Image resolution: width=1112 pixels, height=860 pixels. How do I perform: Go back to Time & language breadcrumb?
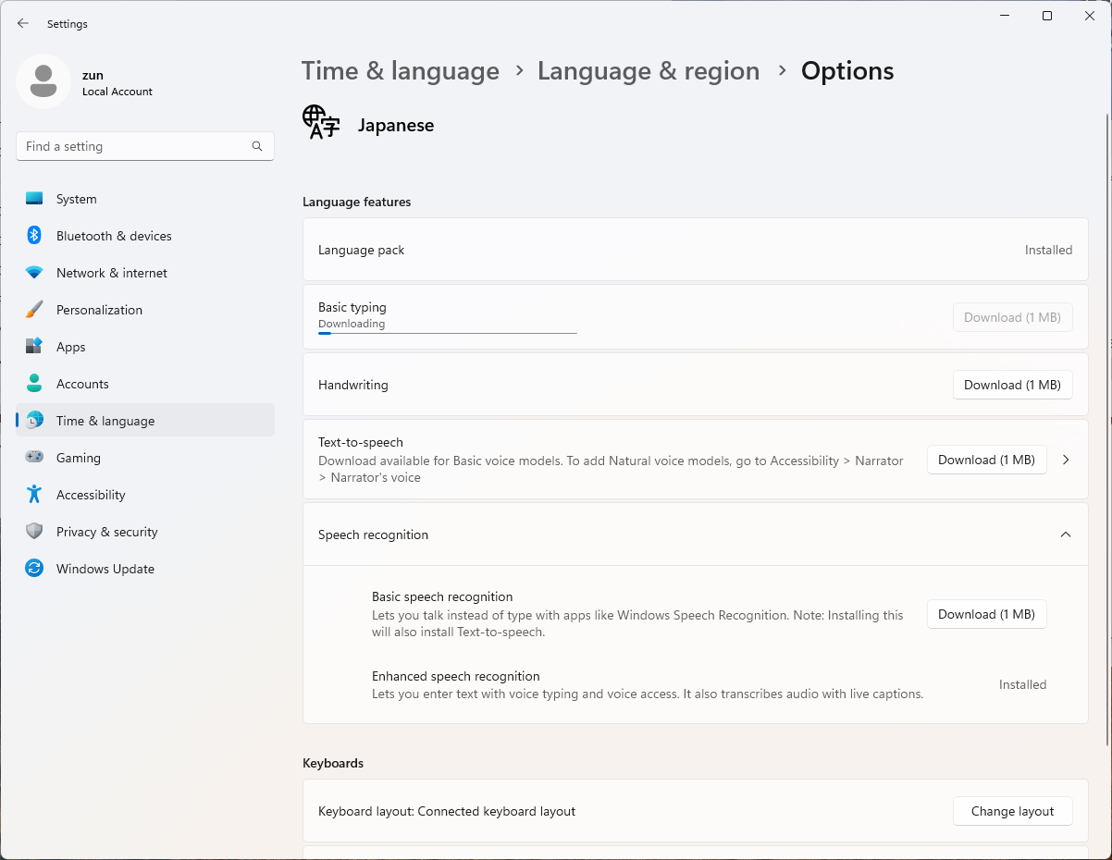pos(401,71)
